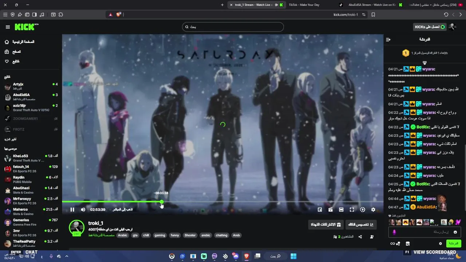Screen dimensions: 466x262
Task: Open recommended channel Raydin
Action: click(31, 179)
